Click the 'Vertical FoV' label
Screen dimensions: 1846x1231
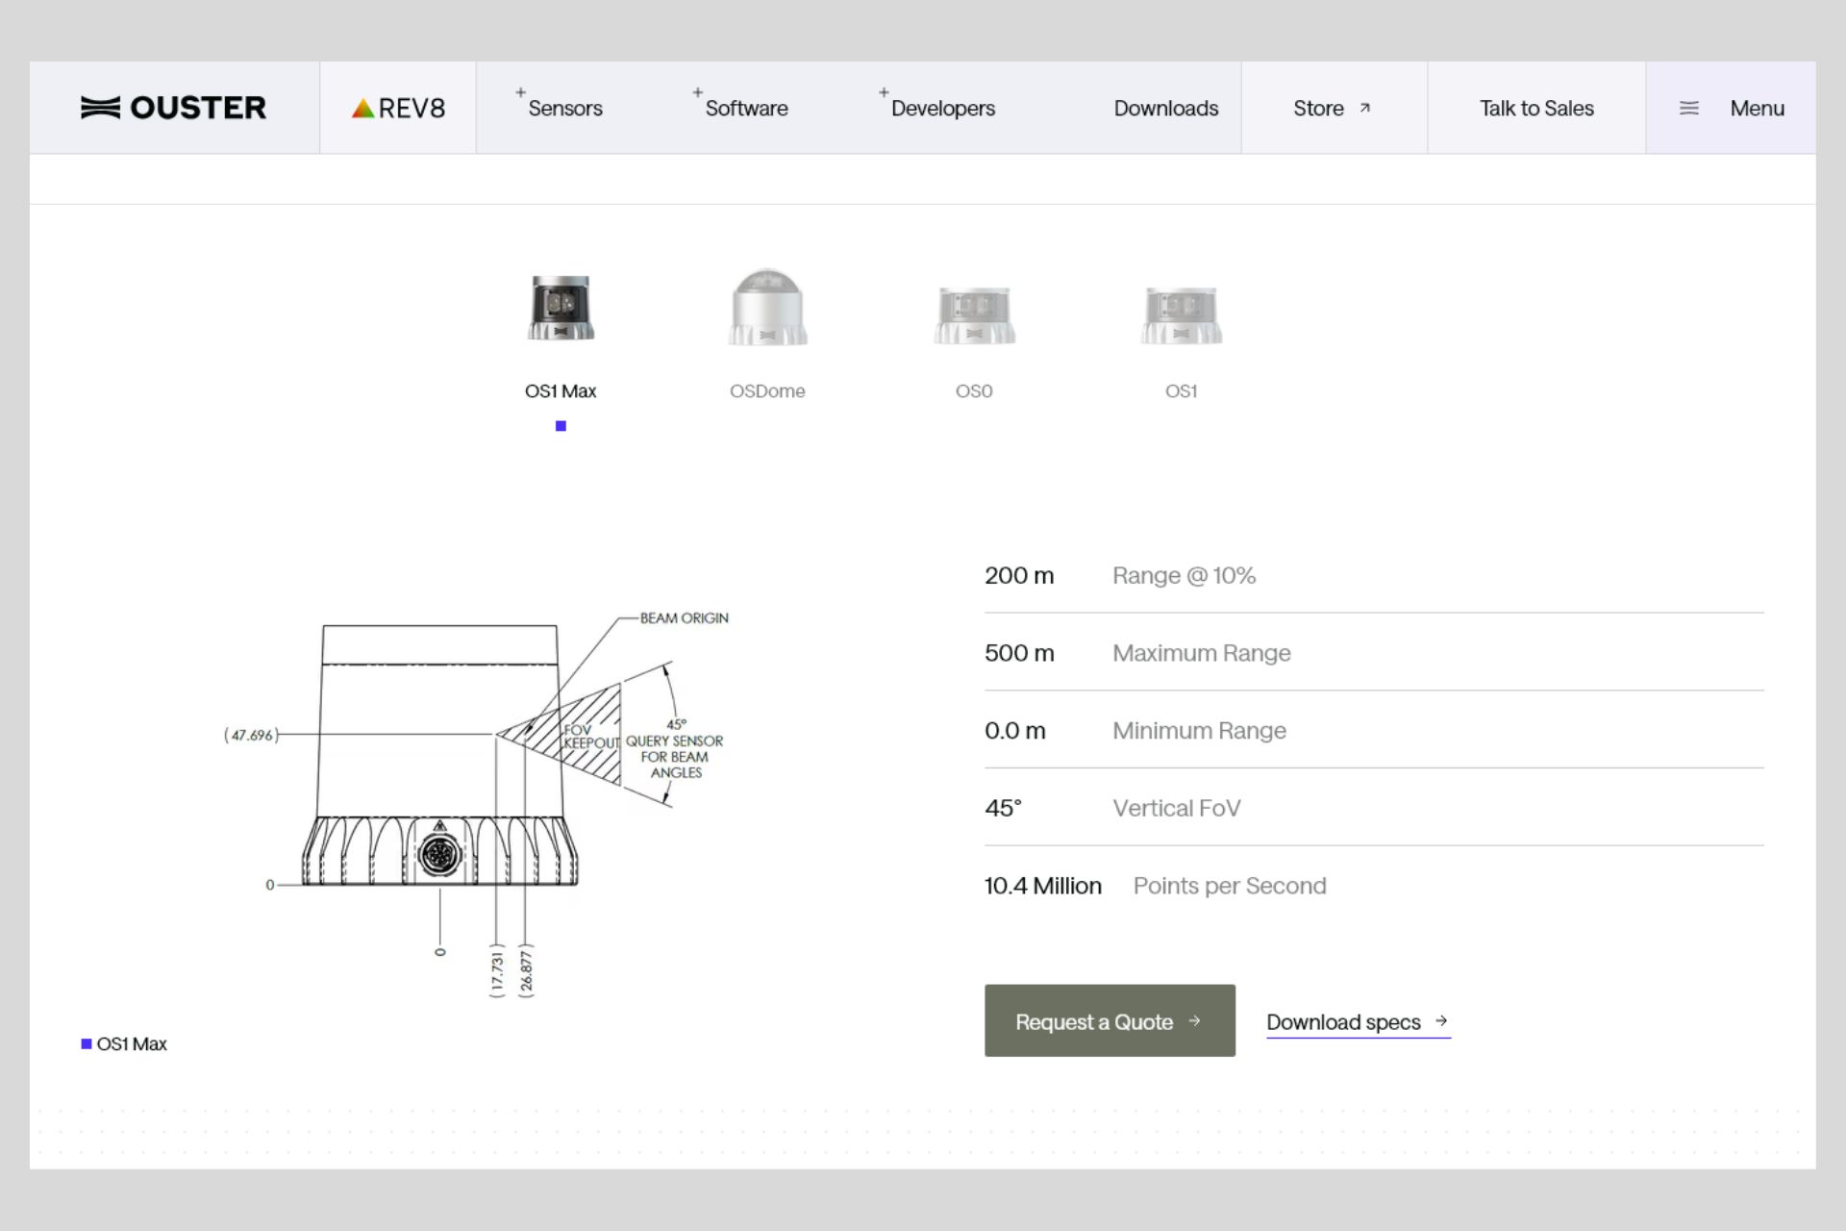(1177, 808)
